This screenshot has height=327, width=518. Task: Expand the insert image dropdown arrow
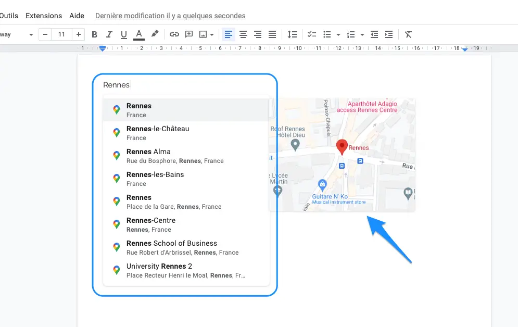pos(212,35)
